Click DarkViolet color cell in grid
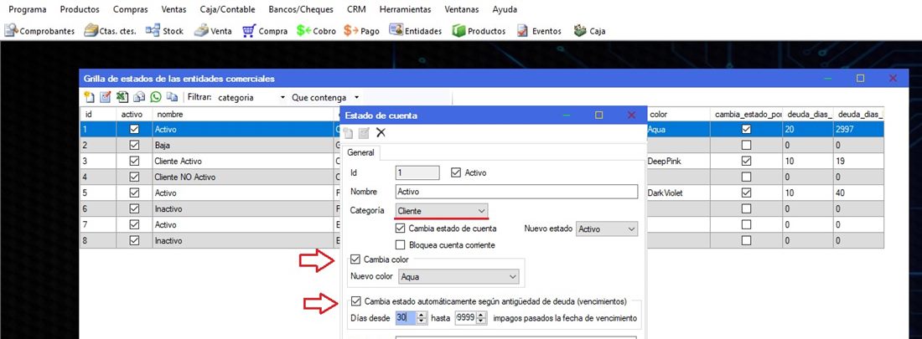Image resolution: width=922 pixels, height=339 pixels. point(678,193)
